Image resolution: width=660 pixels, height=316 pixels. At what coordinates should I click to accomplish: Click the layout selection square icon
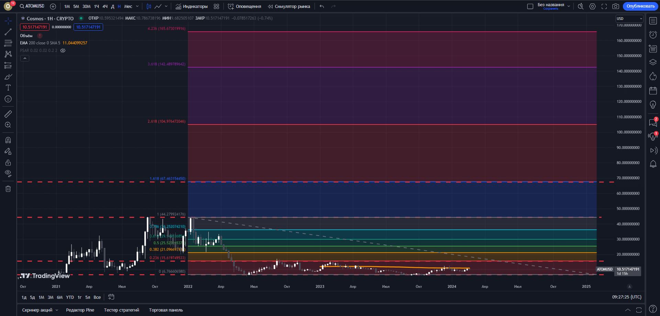[x=530, y=6]
